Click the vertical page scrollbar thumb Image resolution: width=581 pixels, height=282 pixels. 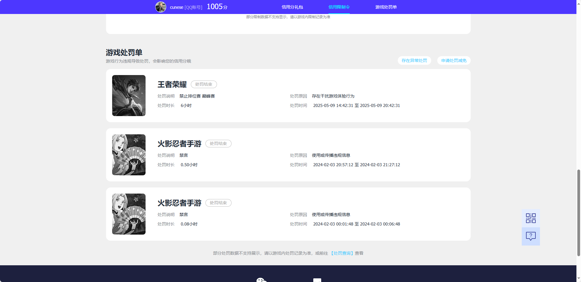579,213
